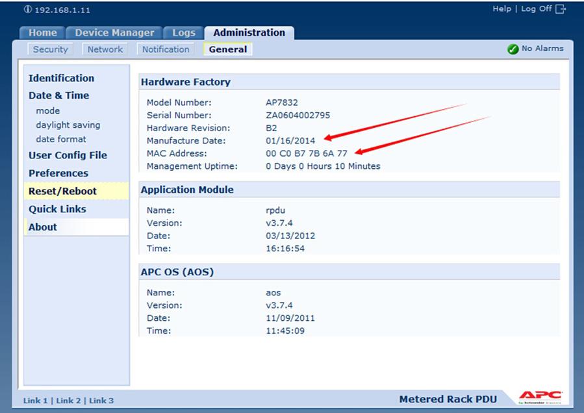Open Link 2 in the footer
Screen dimensions: 584x413
[x=68, y=401]
